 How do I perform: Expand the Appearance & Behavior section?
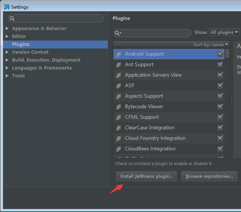(7, 29)
